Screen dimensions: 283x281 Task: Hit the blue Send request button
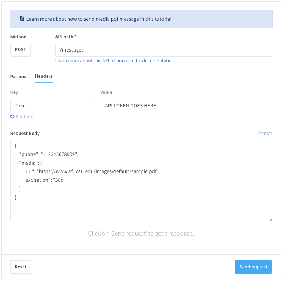253,267
